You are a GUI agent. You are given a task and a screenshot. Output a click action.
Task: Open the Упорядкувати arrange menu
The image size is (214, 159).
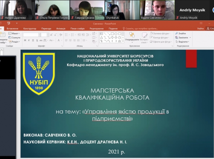[x=132, y=38]
